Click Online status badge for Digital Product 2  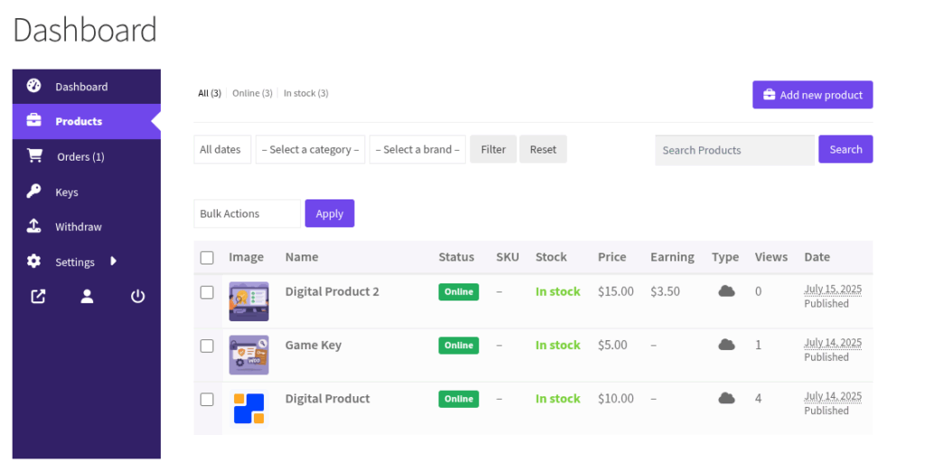pos(458,292)
